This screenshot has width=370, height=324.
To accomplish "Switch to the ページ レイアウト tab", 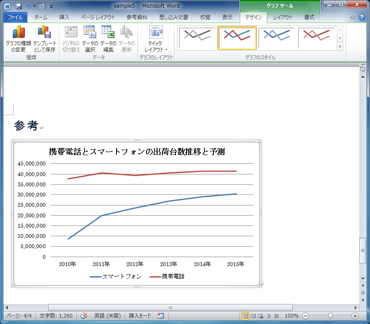I will coord(98,17).
